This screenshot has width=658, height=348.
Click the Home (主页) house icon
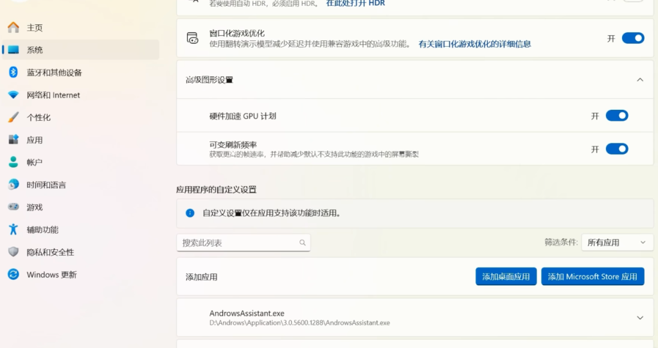coord(13,28)
